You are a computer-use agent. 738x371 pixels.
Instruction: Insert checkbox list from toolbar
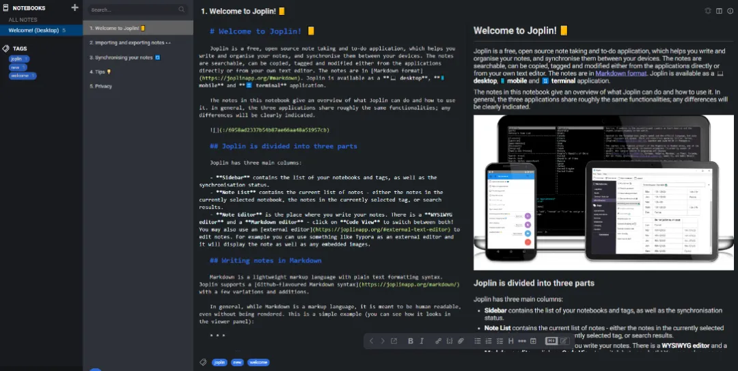(x=500, y=341)
